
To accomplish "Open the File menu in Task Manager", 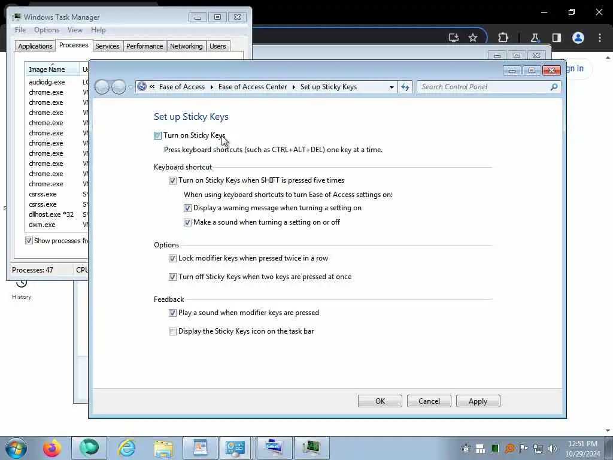I will [x=20, y=30].
